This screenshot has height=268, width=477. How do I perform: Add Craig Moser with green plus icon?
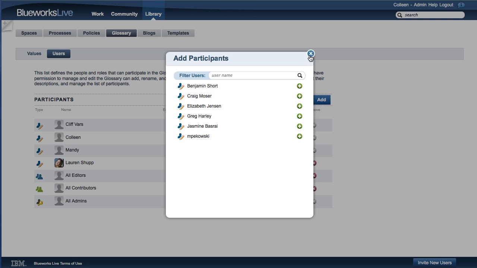click(300, 96)
